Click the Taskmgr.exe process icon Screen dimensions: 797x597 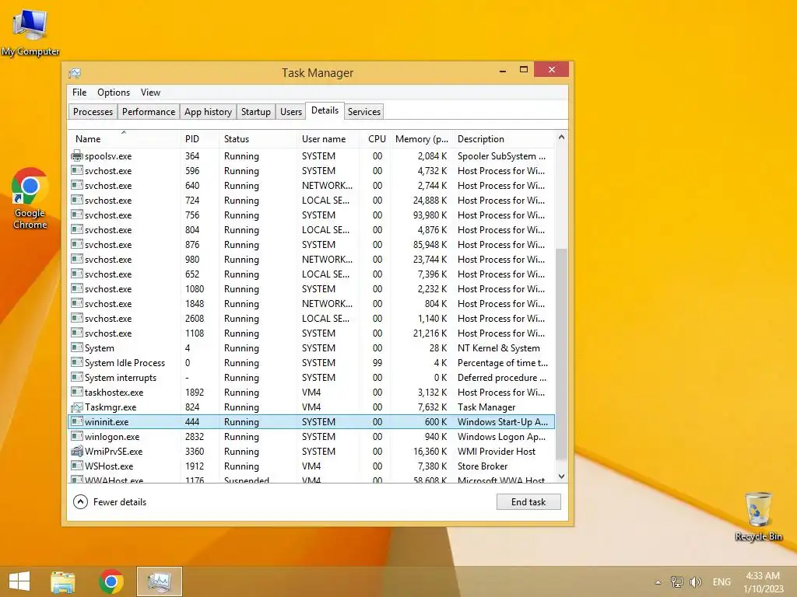77,407
